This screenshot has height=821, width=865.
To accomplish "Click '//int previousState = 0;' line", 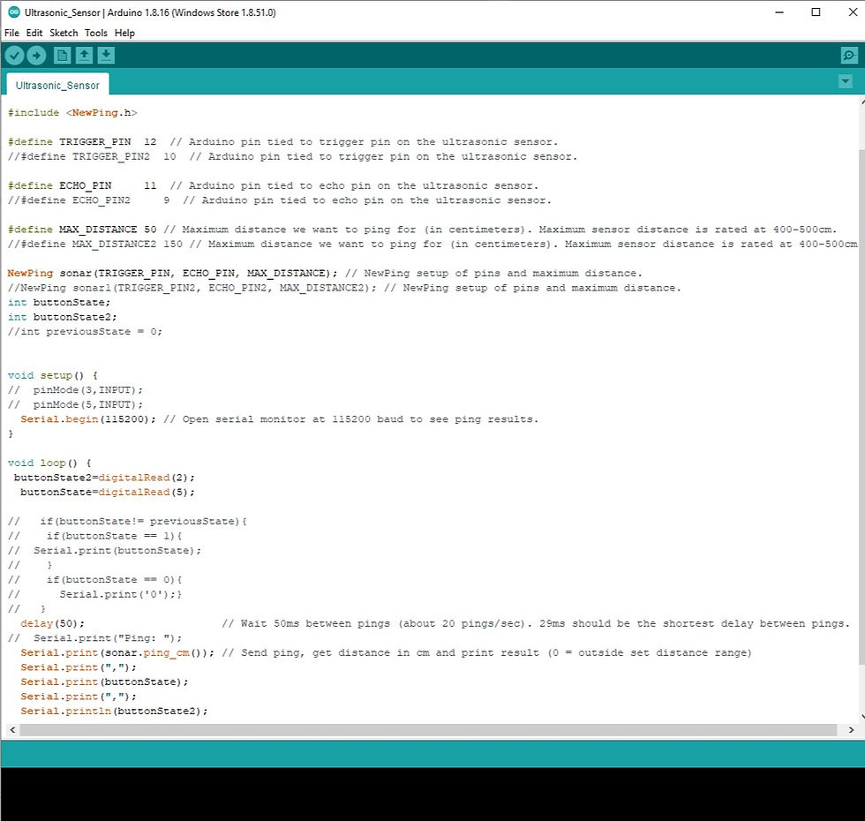I will [x=85, y=331].
